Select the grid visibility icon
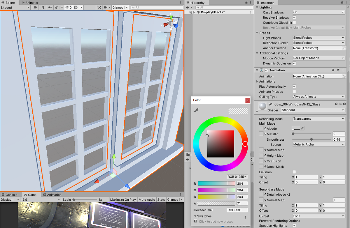 tap(75, 7)
